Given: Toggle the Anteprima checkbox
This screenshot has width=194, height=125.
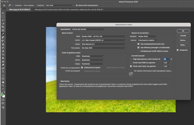Looking at the screenshot, I should point(178,50).
